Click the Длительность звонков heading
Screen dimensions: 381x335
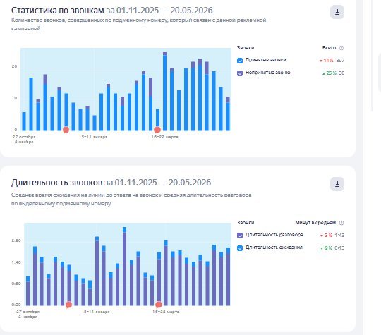pos(56,183)
